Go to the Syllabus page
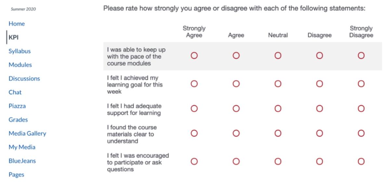 [19, 51]
